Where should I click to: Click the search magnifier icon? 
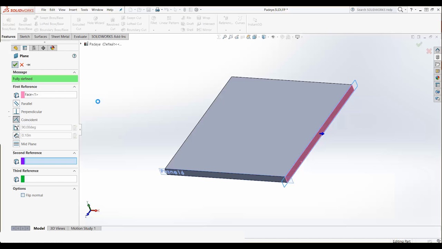click(400, 10)
